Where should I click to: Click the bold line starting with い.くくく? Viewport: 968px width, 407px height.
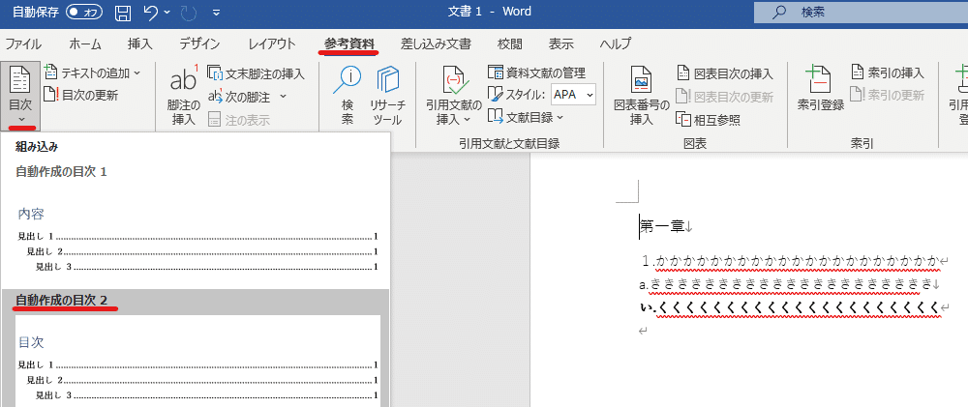[x=790, y=307]
